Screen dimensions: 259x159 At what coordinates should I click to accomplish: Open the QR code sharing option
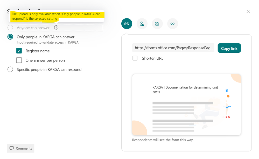[x=157, y=24]
